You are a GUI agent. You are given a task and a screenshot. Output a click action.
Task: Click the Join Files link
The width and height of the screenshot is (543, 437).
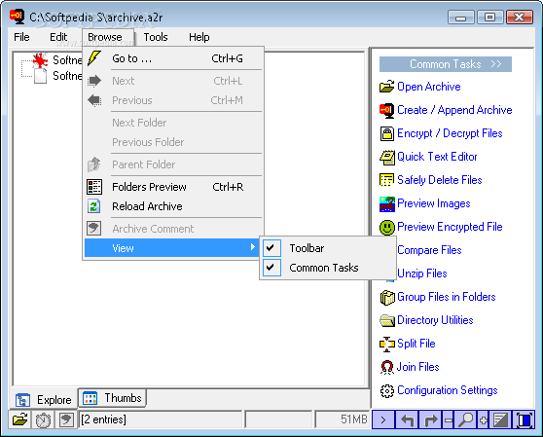pyautogui.click(x=418, y=367)
